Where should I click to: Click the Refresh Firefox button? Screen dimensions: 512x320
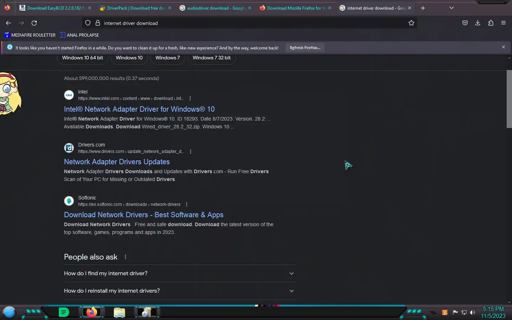(x=305, y=48)
